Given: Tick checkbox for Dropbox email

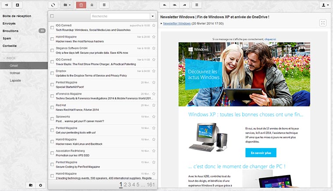Looking at the screenshot, I should coord(52,73).
